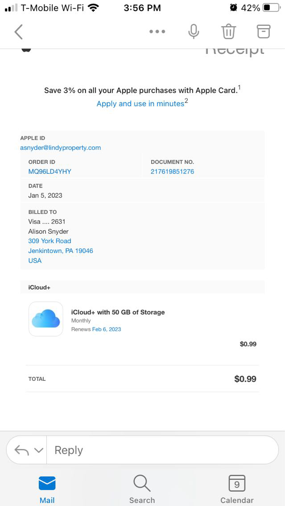Tap the 309 York Road address link

[50, 241]
